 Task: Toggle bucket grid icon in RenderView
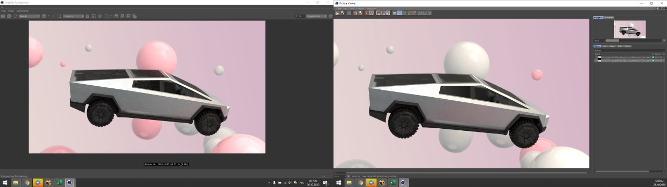tap(94, 16)
